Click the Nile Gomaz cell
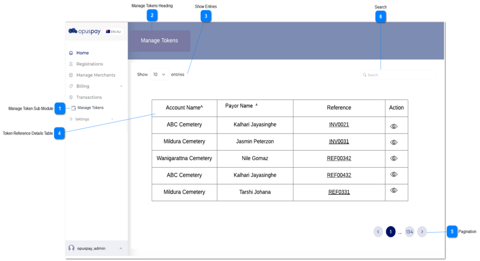 coord(255,158)
